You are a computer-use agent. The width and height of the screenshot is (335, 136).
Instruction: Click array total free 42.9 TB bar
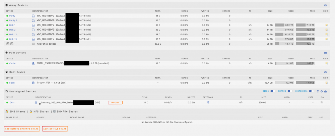coord(305,44)
